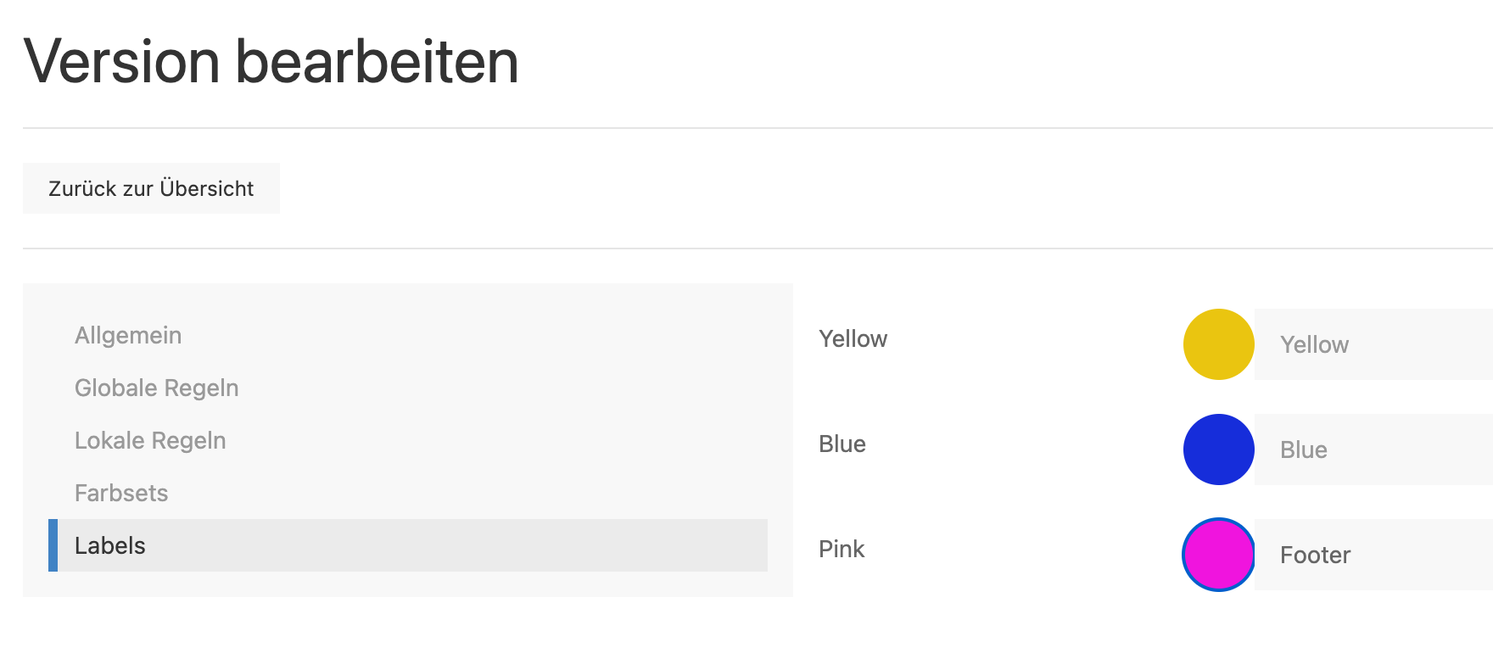The height and width of the screenshot is (670, 1493).
Task: Click the Blue row label text
Action: pyautogui.click(x=842, y=444)
